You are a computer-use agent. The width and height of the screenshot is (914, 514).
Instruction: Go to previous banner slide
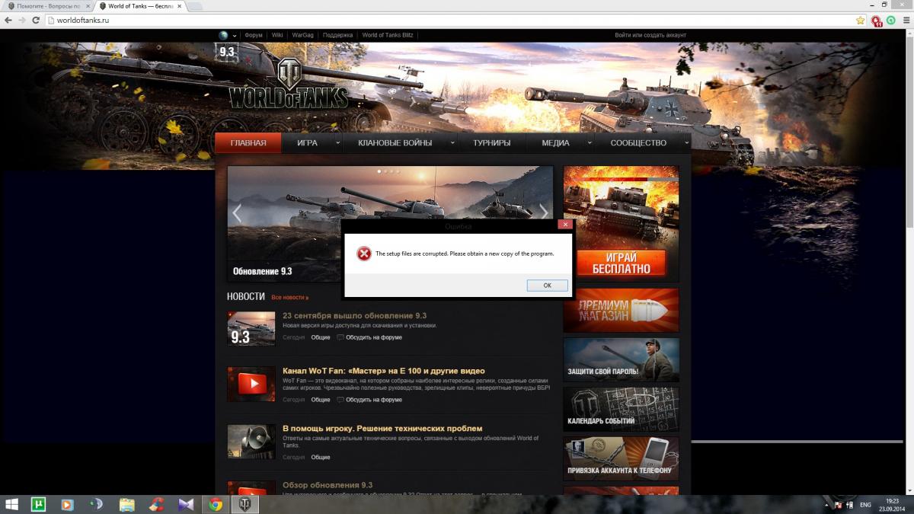[x=237, y=213]
